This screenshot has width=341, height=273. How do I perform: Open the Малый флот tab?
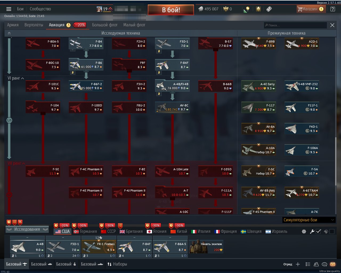(x=134, y=25)
